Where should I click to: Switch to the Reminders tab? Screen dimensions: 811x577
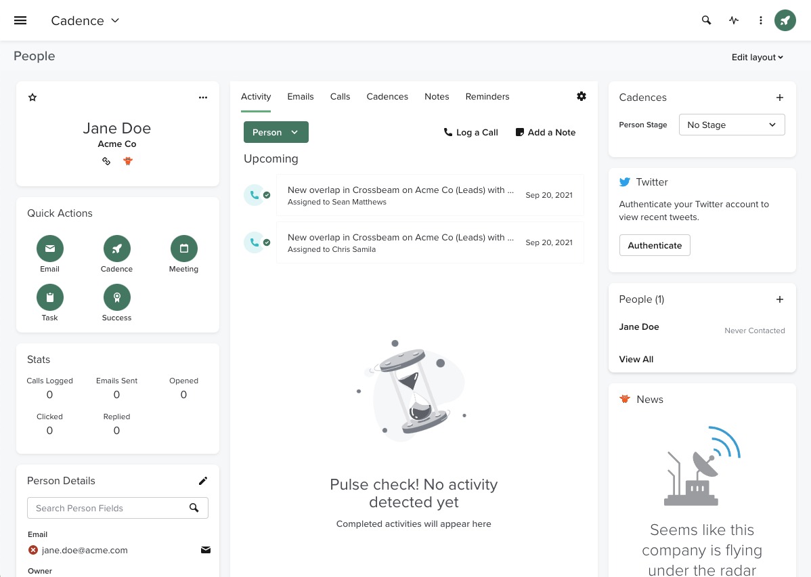click(487, 96)
